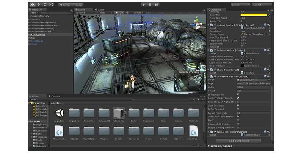Select the Move transform tool

click(38, 5)
